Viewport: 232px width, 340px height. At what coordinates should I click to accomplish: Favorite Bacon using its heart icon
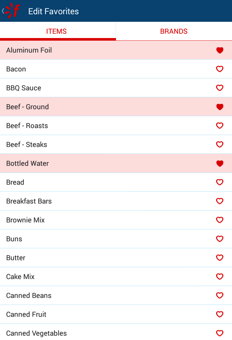pos(220,69)
